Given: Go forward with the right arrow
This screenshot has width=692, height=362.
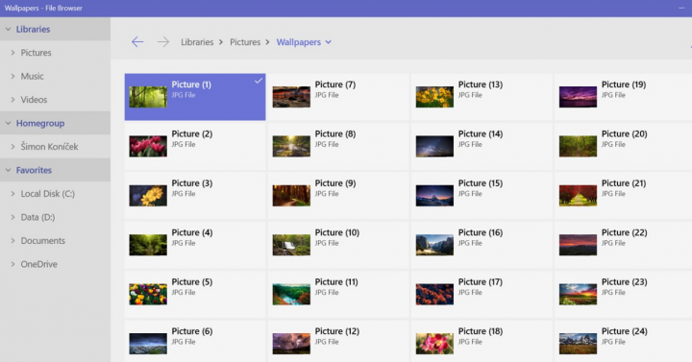Looking at the screenshot, I should pos(163,42).
